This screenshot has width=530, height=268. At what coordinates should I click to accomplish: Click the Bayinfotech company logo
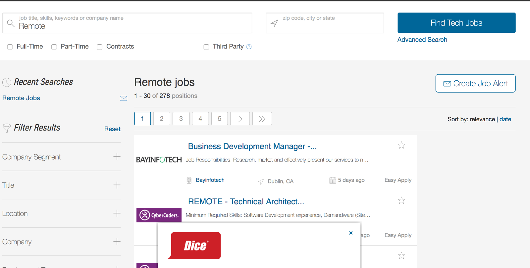point(159,160)
